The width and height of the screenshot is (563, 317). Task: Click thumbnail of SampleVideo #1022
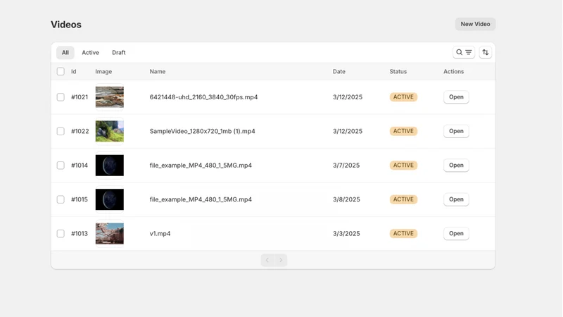[110, 131]
